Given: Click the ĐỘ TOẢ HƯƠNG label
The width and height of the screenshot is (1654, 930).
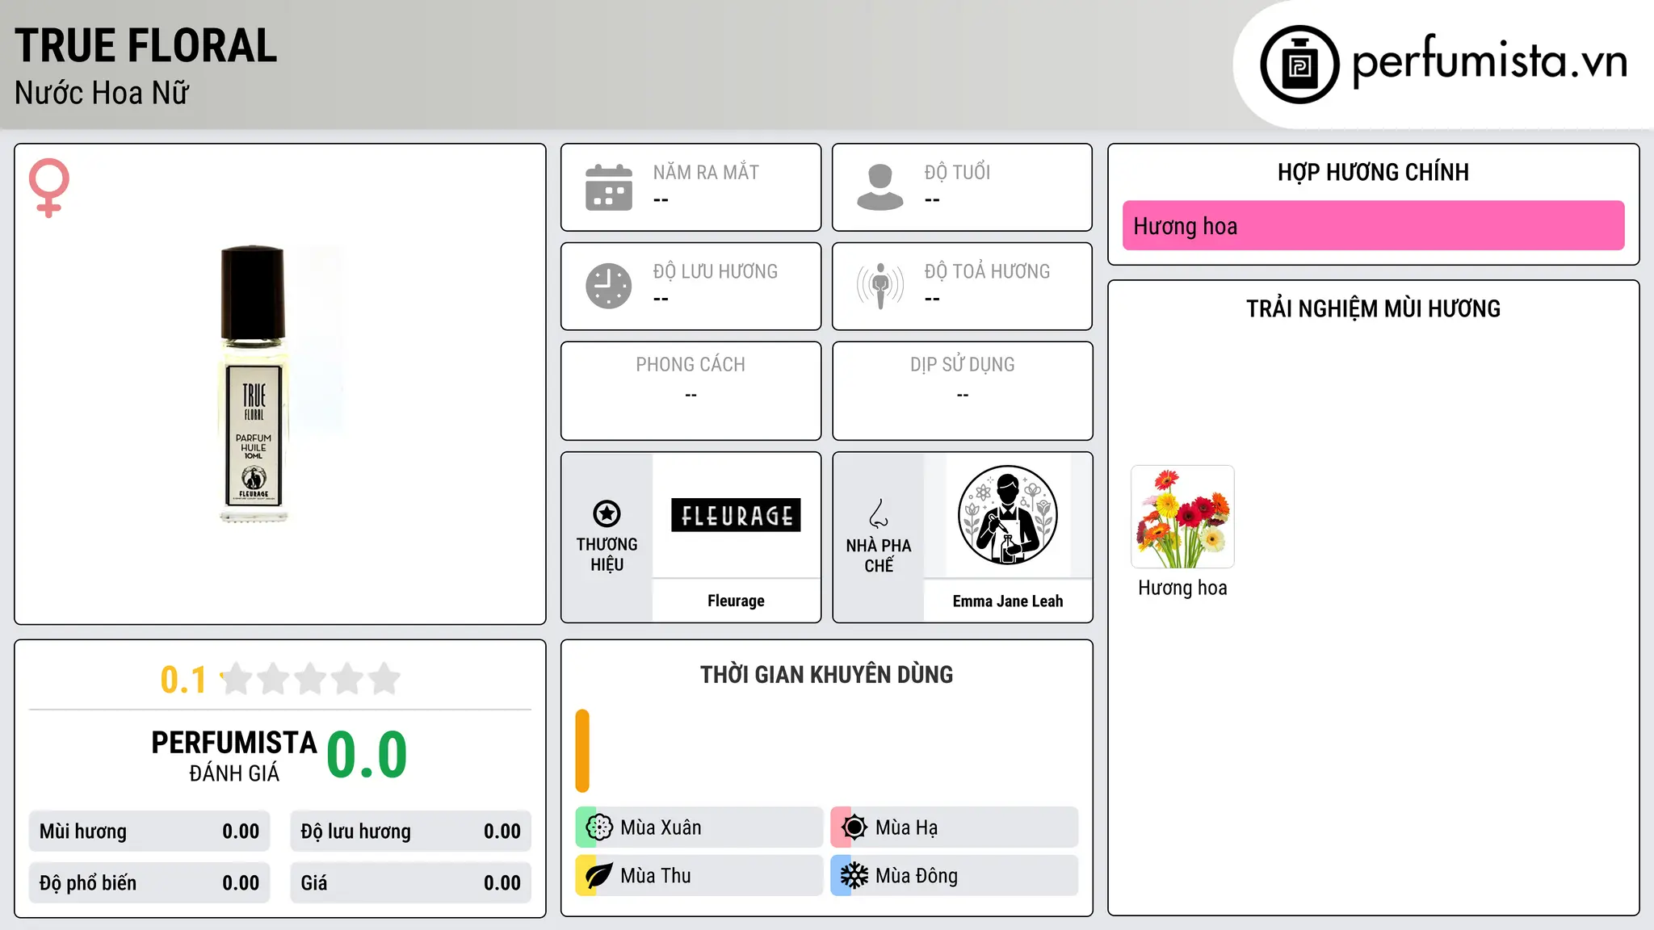Looking at the screenshot, I should click(x=987, y=271).
